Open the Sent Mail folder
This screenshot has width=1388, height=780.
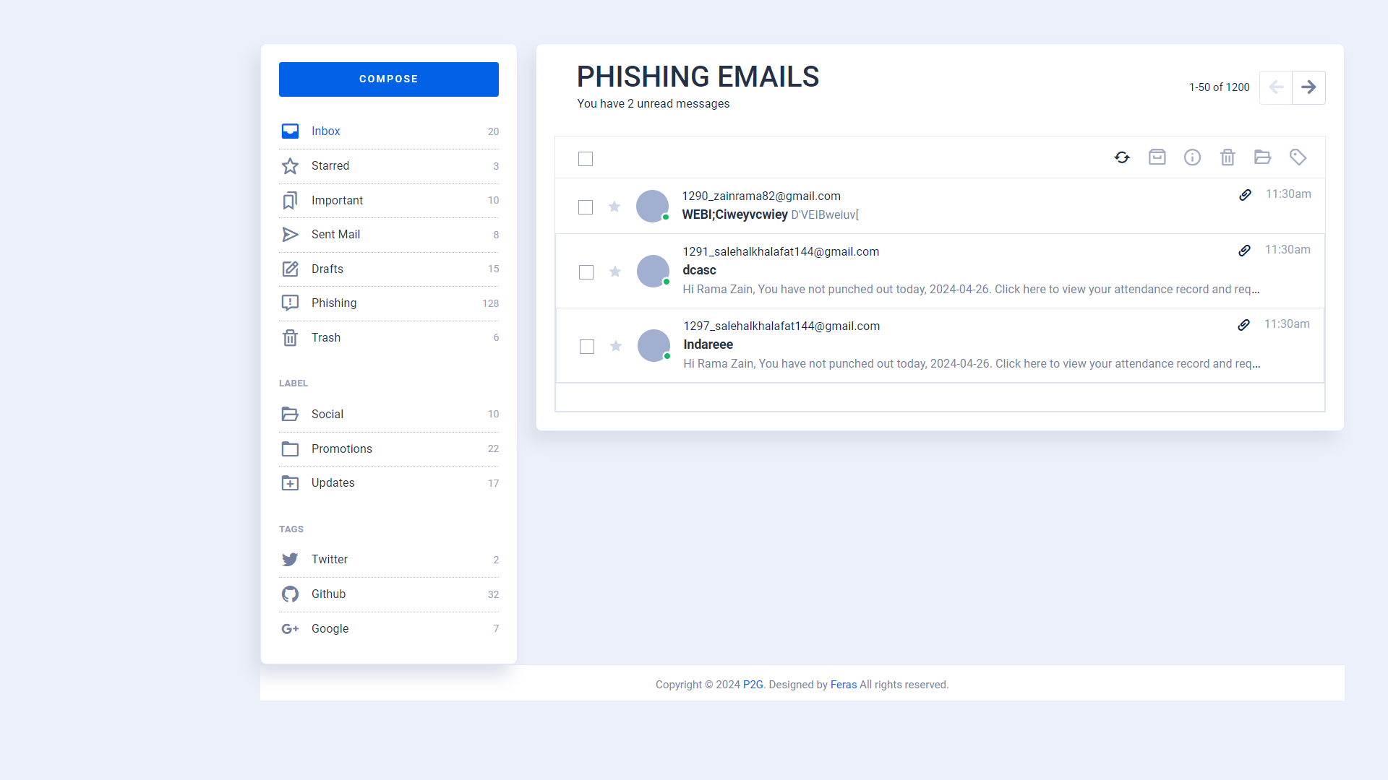335,235
